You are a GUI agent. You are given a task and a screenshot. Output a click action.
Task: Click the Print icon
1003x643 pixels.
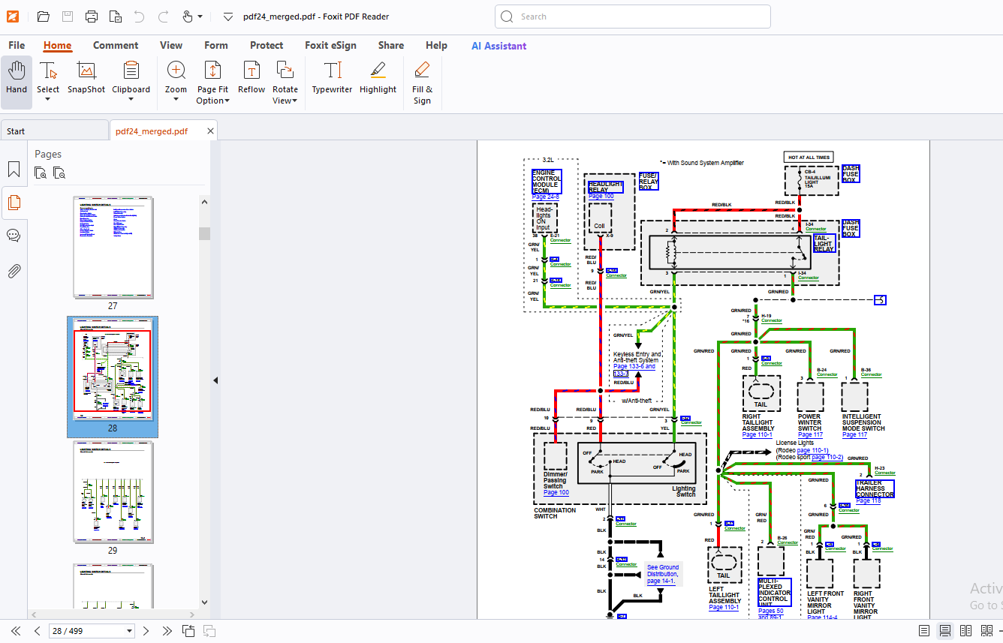click(92, 17)
